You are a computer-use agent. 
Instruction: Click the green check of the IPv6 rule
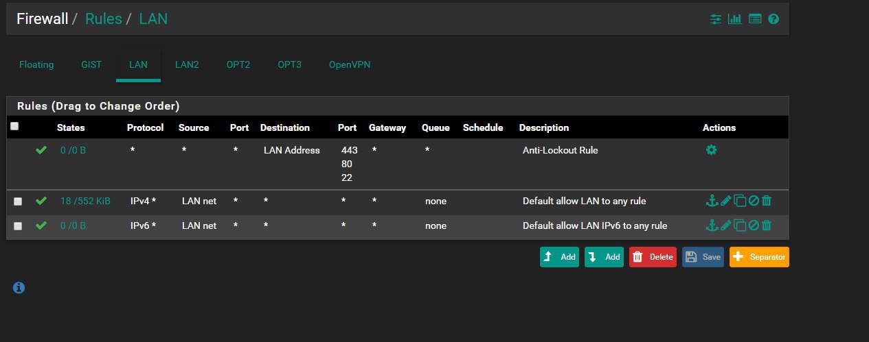[x=41, y=225]
